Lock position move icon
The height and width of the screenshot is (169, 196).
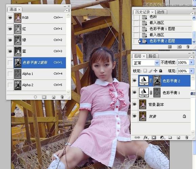[155, 71]
